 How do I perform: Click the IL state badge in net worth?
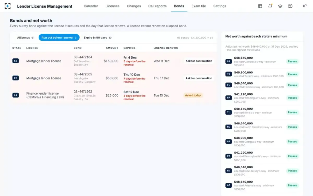point(229,112)
